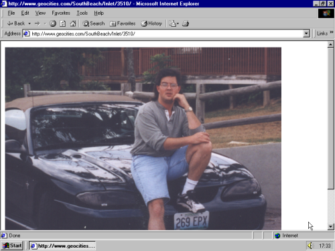Image resolution: width=335 pixels, height=251 pixels.
Task: Expand the Mail button dropdown arrow
Action: pos(178,23)
